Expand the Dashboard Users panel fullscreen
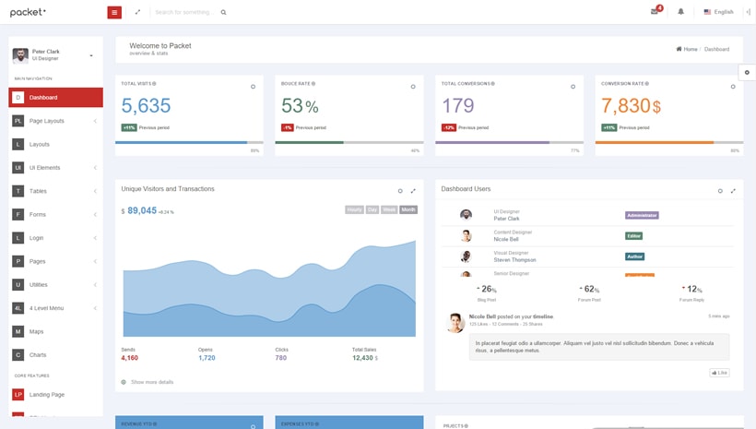Image resolution: width=756 pixels, height=429 pixels. pos(733,191)
